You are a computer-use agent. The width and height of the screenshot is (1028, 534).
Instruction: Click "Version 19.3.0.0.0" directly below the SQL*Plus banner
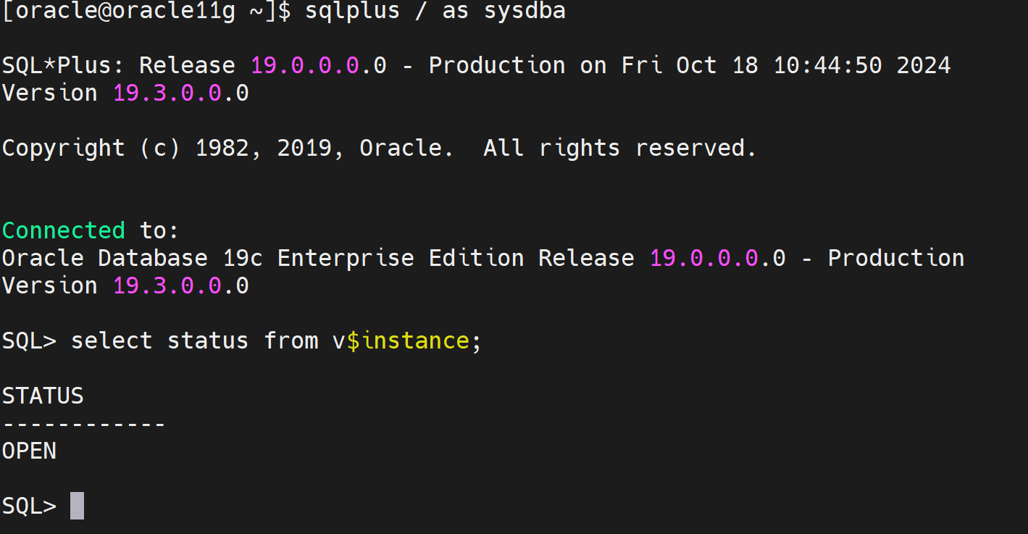[125, 93]
